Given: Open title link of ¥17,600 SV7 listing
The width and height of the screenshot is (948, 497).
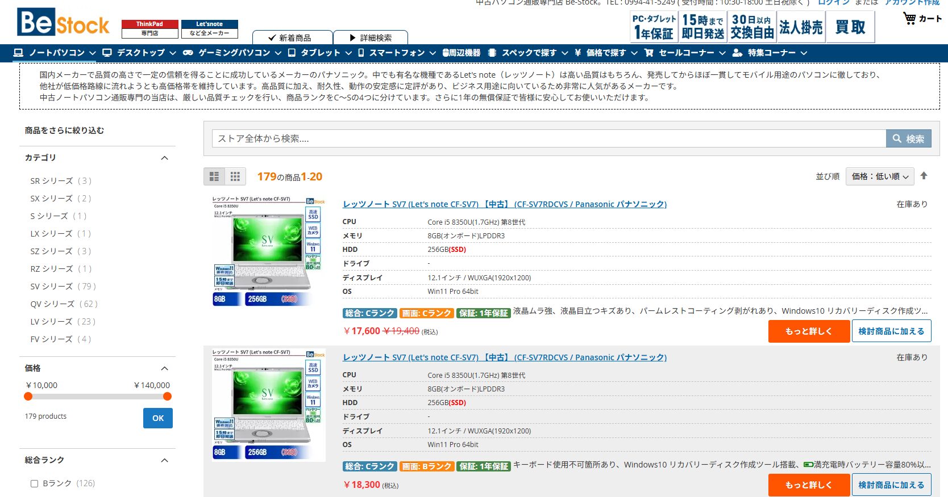Looking at the screenshot, I should click(x=505, y=204).
